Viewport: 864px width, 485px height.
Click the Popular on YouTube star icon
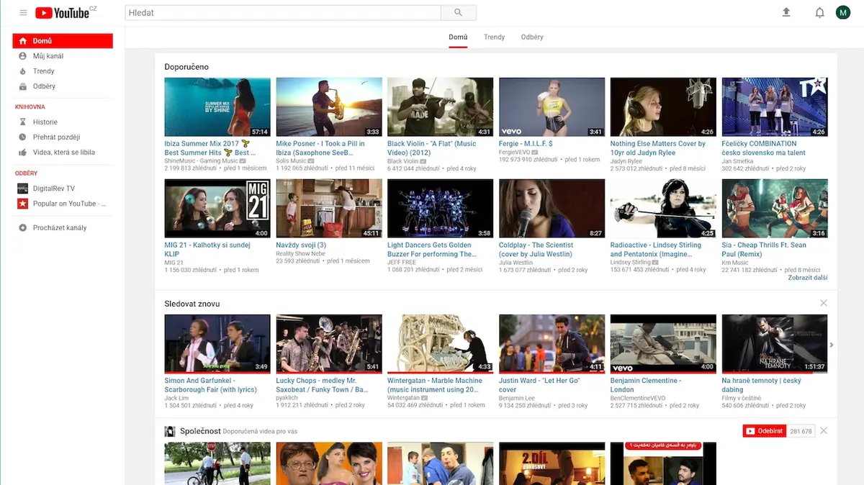coord(23,204)
